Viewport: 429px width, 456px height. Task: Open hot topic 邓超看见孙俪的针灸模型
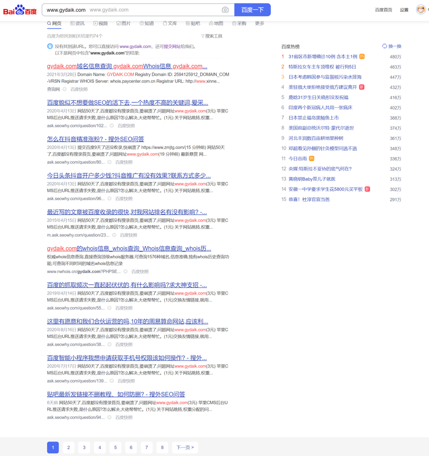323,148
